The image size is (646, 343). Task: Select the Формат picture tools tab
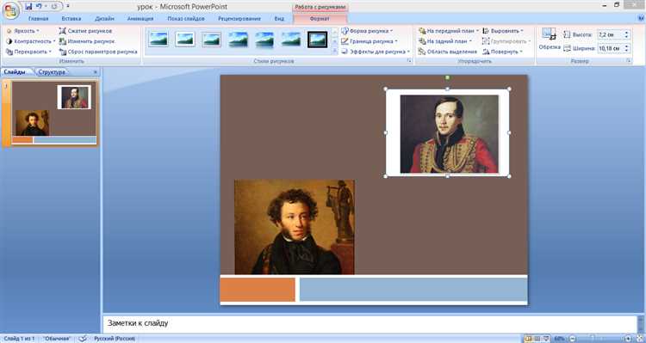click(x=320, y=19)
